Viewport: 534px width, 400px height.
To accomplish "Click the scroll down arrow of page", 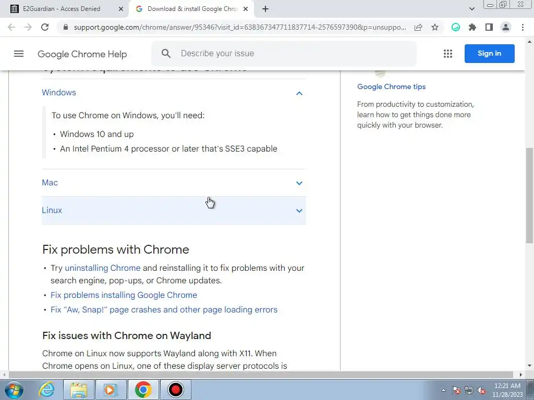I will pyautogui.click(x=529, y=366).
